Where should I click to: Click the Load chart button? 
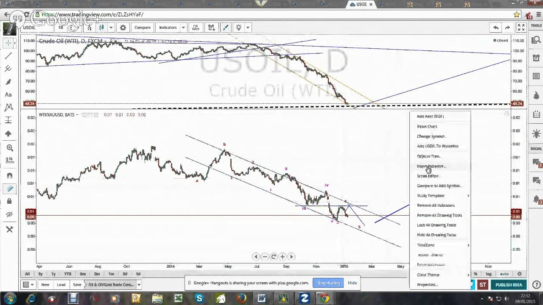click(61, 285)
